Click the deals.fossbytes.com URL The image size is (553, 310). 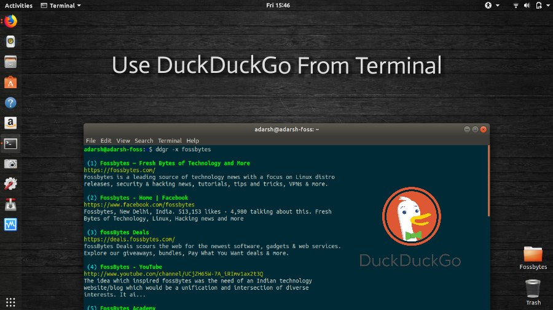pyautogui.click(x=129, y=240)
